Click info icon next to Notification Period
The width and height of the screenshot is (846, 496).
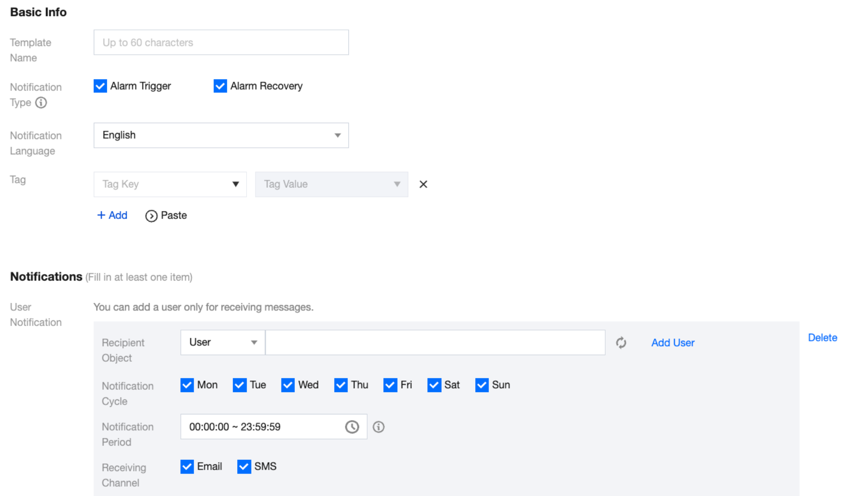[x=378, y=427]
